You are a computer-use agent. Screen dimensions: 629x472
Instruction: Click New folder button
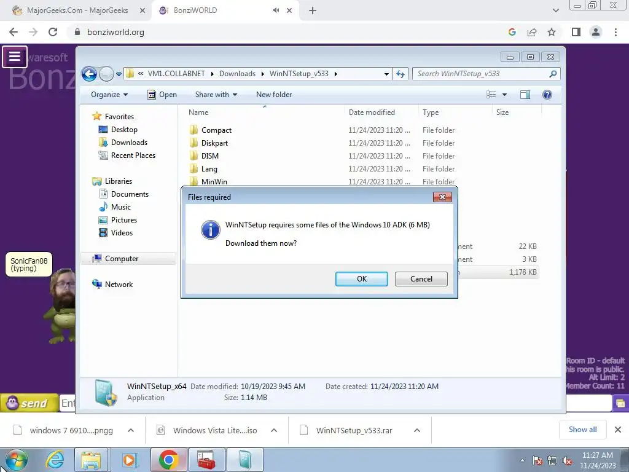[274, 95]
